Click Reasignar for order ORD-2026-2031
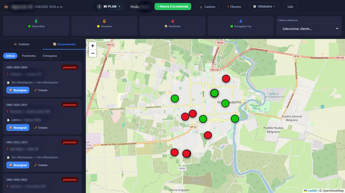This screenshot has height=193, width=345. click(x=18, y=128)
